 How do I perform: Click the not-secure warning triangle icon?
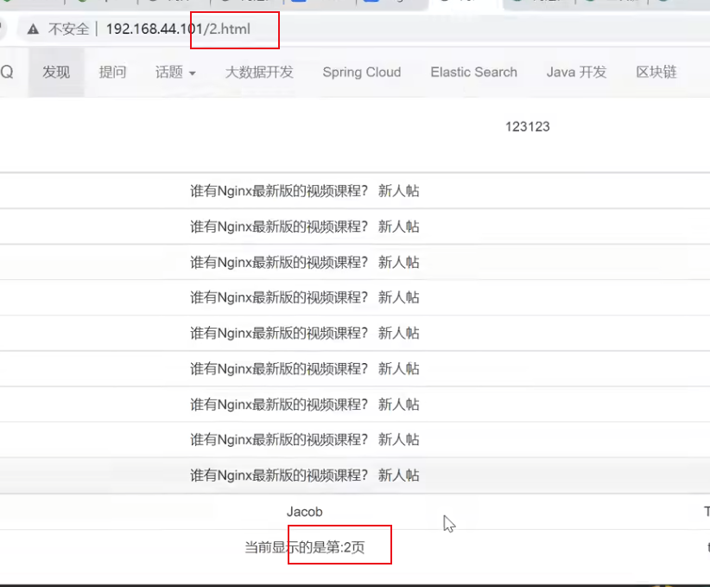tap(33, 29)
